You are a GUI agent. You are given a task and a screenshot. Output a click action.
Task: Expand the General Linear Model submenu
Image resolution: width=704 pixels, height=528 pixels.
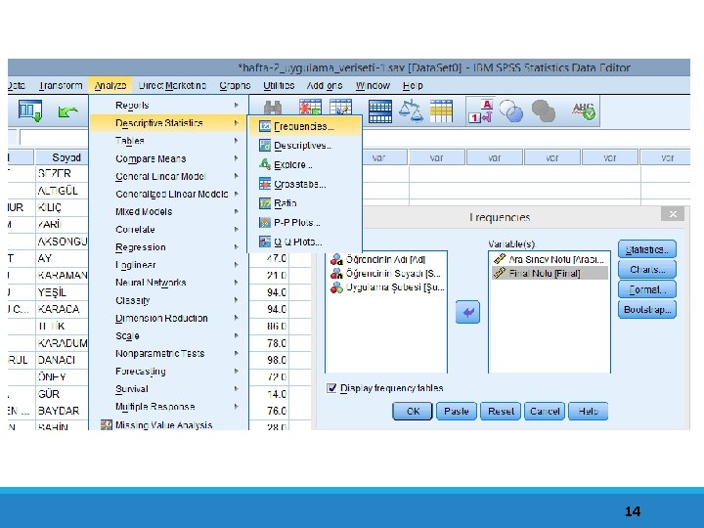click(x=168, y=176)
